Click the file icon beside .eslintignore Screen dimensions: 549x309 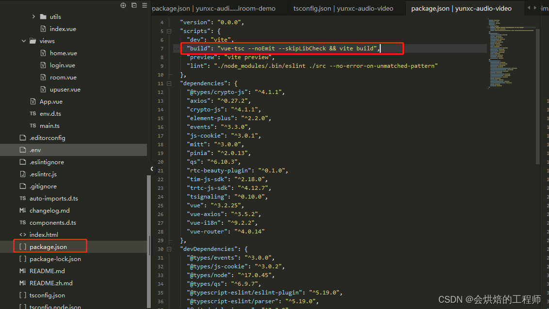(x=23, y=162)
